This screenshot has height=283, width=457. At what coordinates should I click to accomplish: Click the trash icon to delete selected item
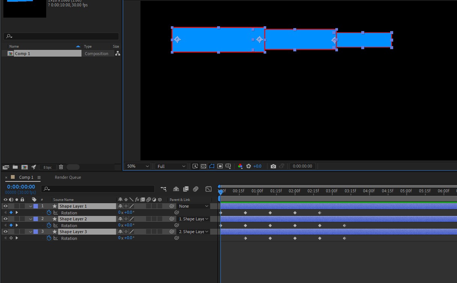[x=61, y=167]
